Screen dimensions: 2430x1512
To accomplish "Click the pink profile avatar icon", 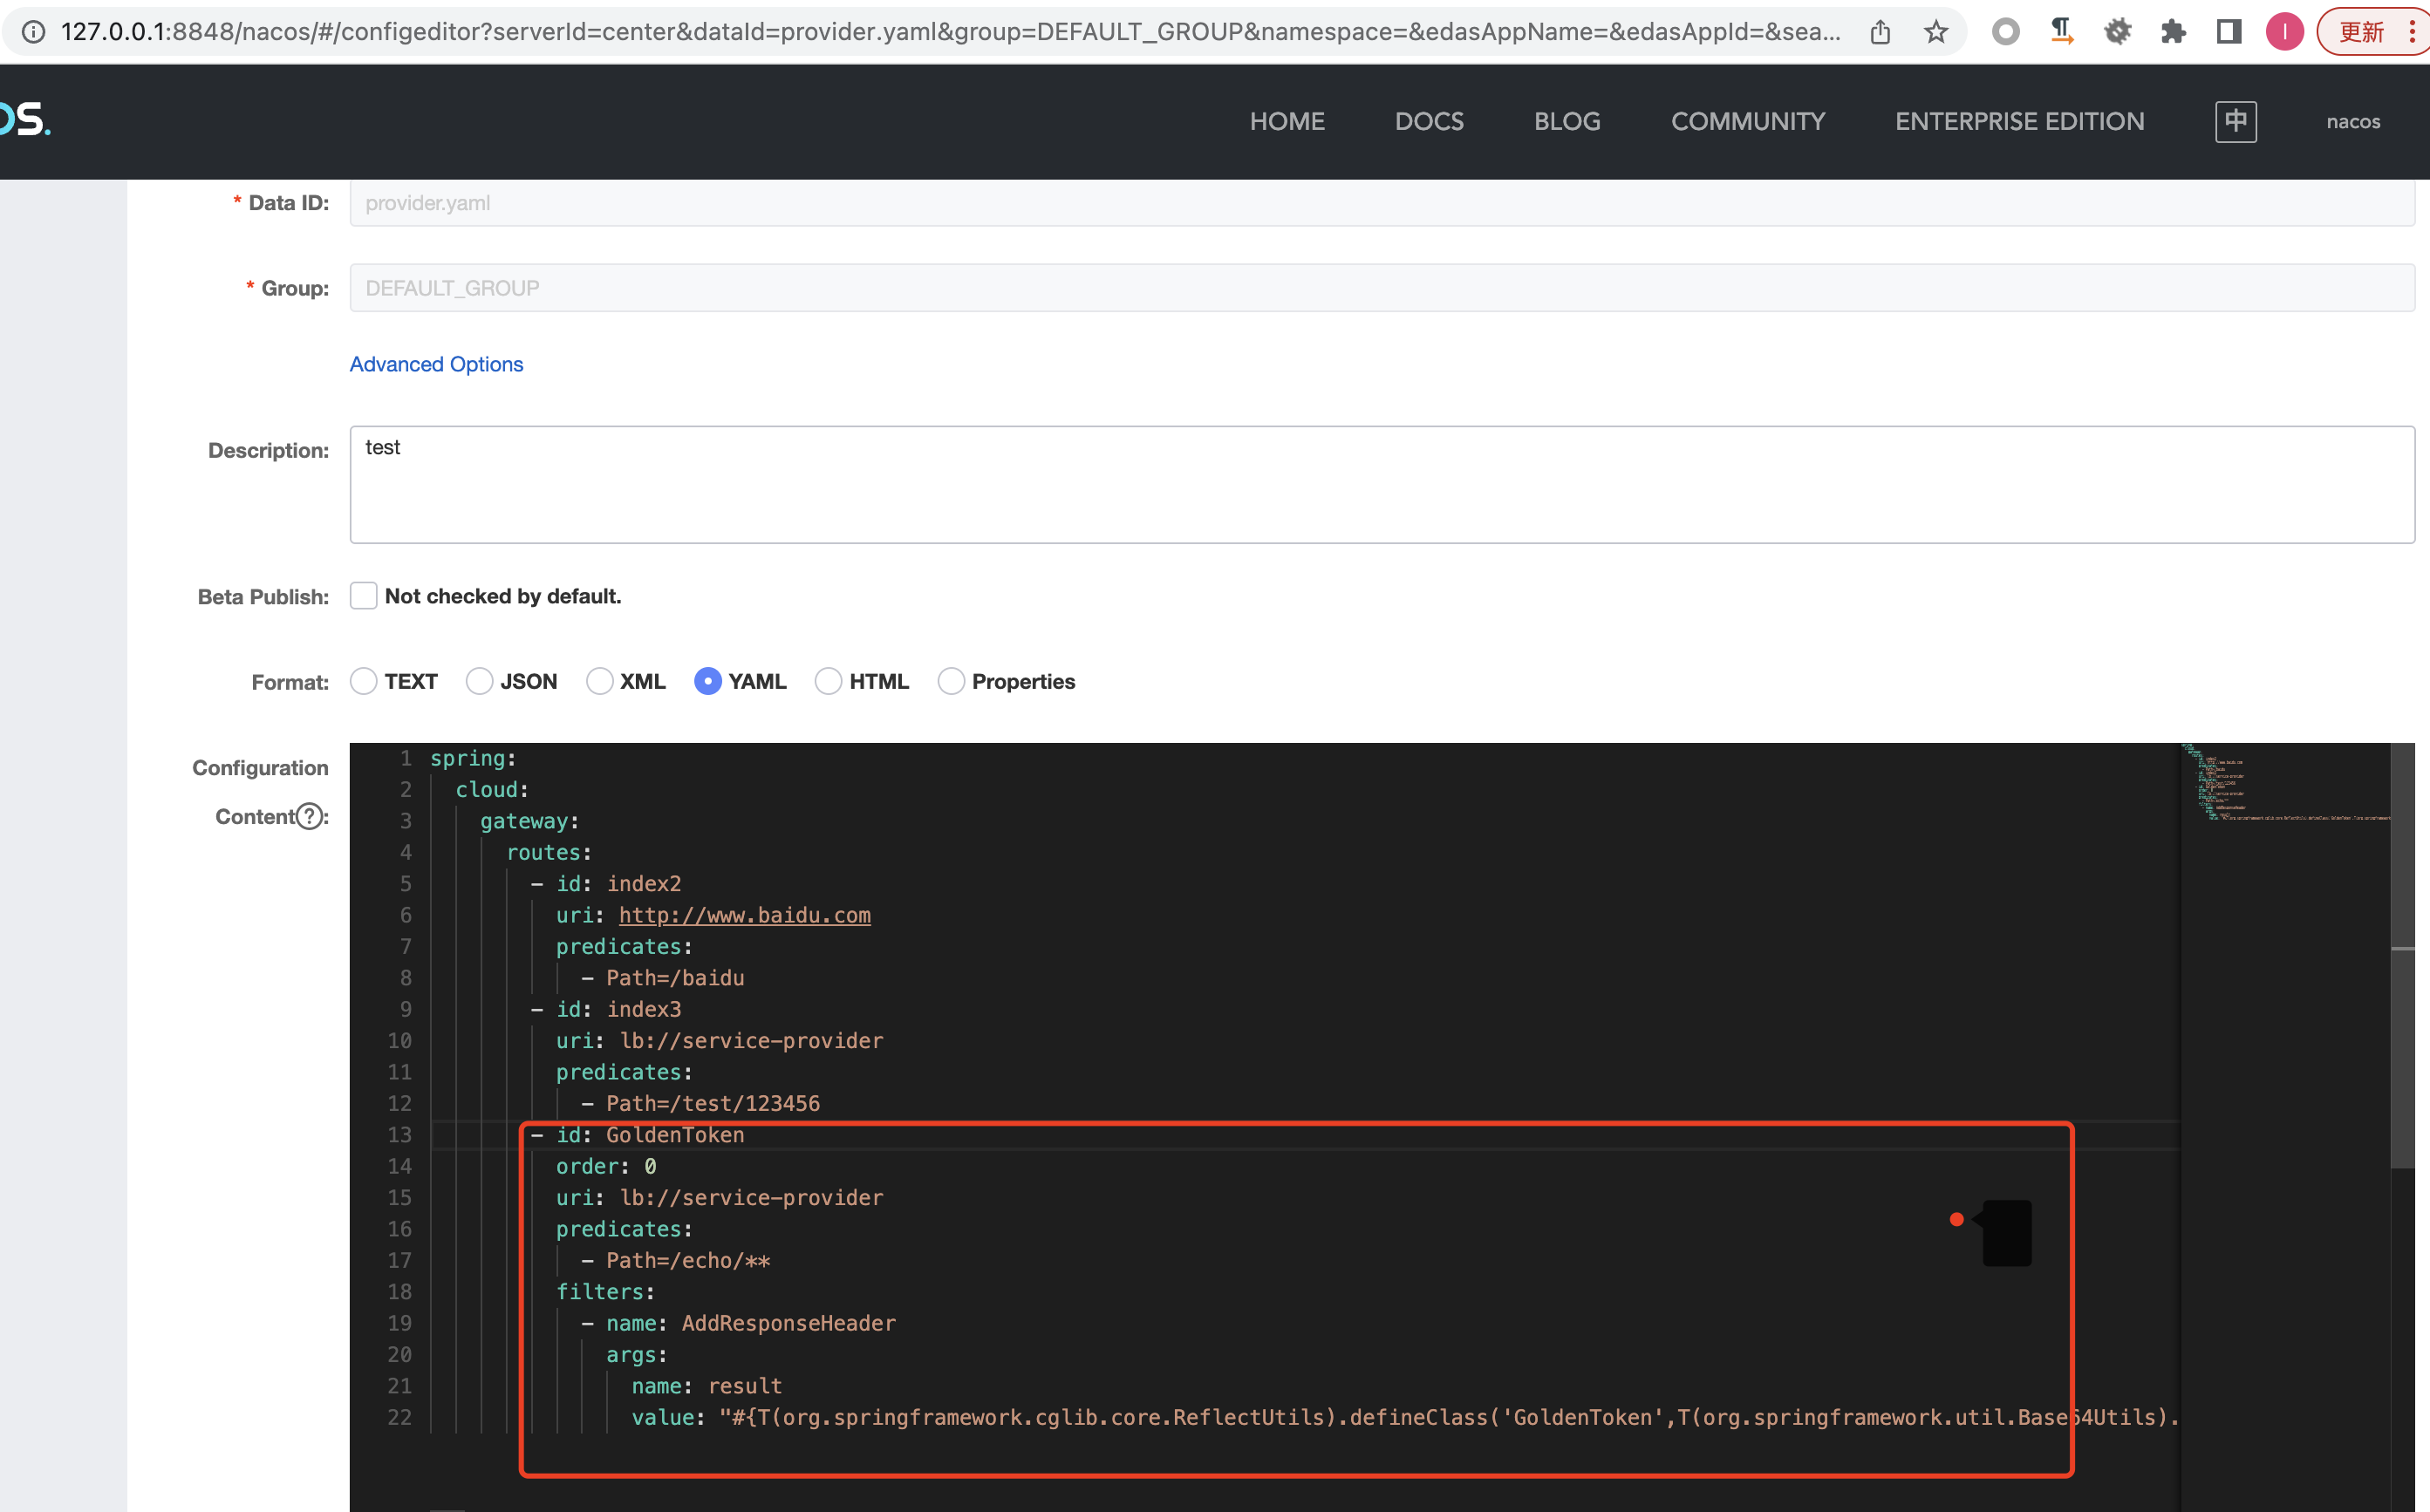I will pyautogui.click(x=2285, y=31).
